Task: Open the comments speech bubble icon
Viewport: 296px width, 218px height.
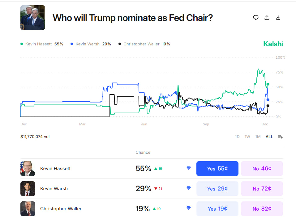Action: (255, 18)
